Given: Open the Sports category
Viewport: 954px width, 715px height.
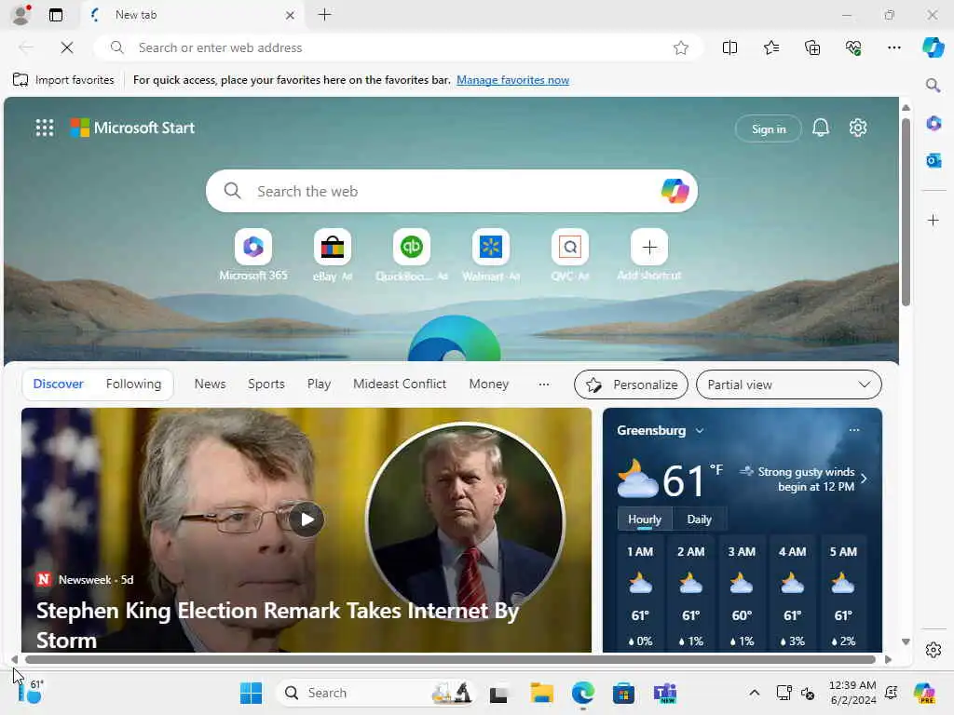Looking at the screenshot, I should [266, 384].
